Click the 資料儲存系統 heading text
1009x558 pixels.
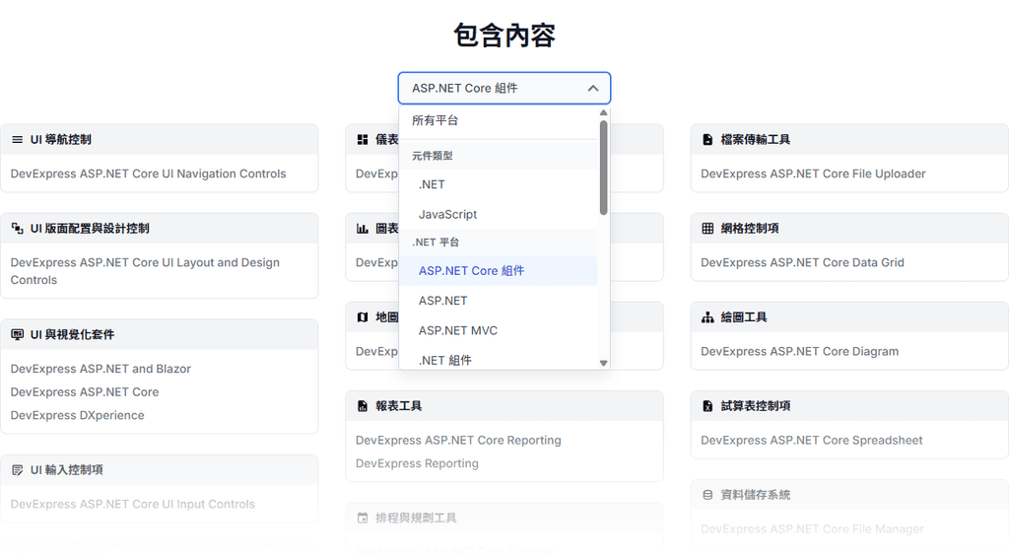pos(755,495)
